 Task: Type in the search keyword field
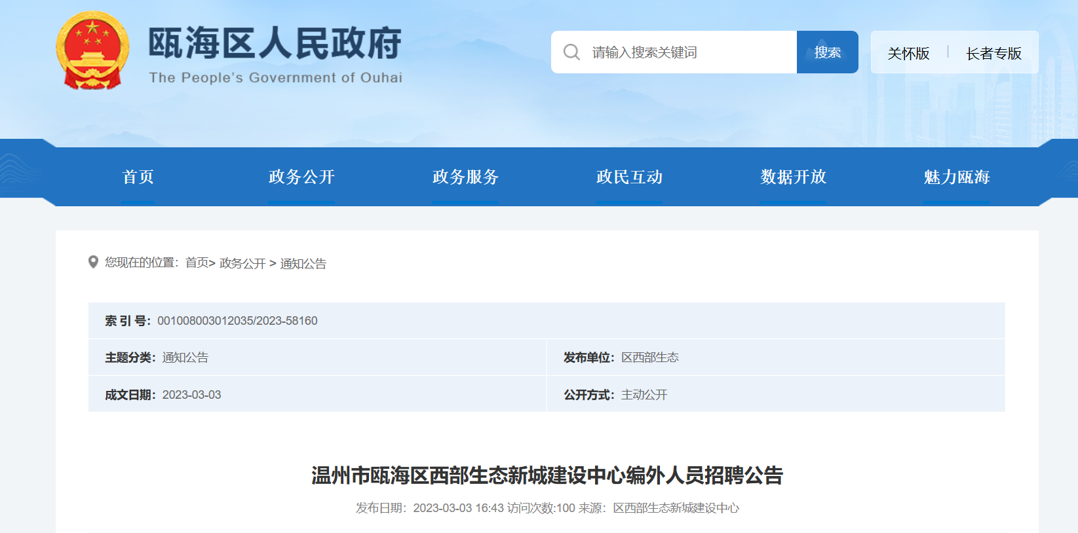[x=688, y=52]
